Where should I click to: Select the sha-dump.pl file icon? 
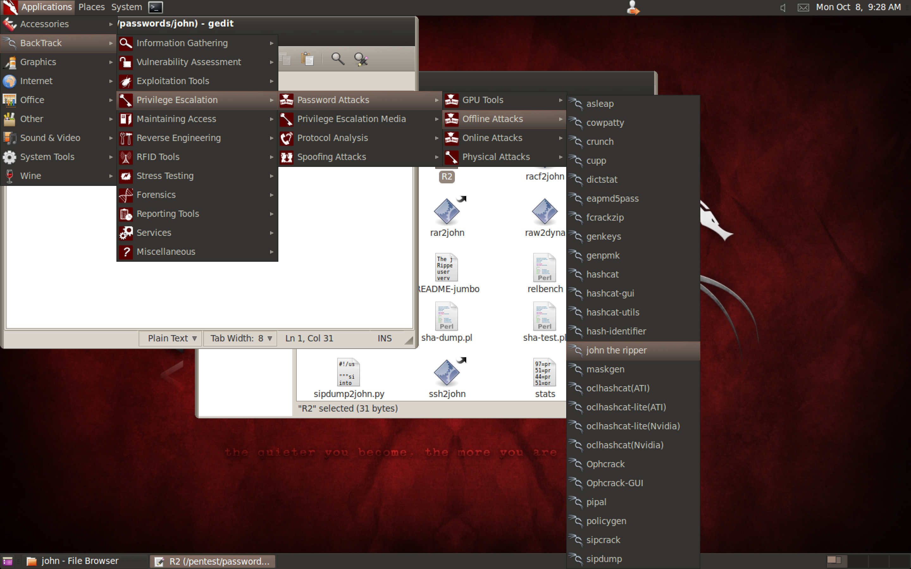[x=447, y=316]
